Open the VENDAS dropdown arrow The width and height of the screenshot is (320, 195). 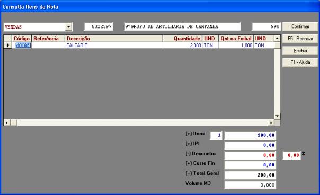click(68, 26)
